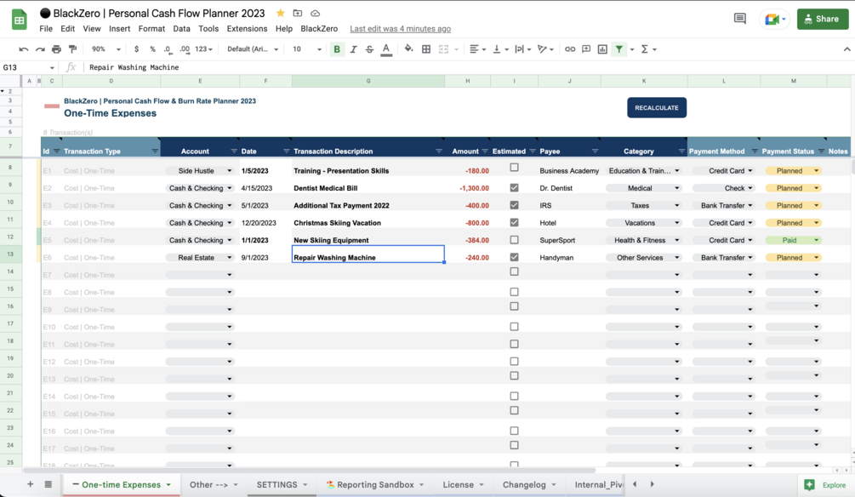Screen dimensions: 855x497
Task: Open vertical align options
Action: coord(500,49)
